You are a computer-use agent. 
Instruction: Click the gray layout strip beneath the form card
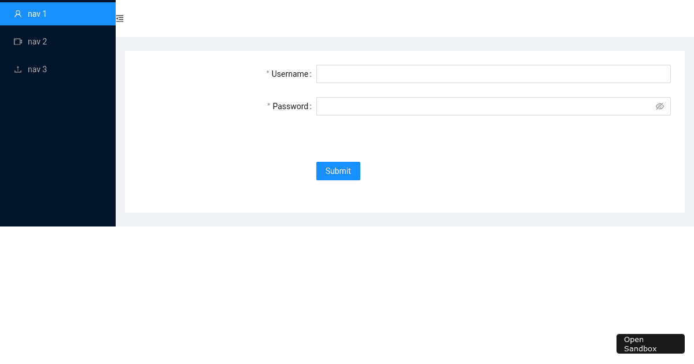(x=405, y=220)
